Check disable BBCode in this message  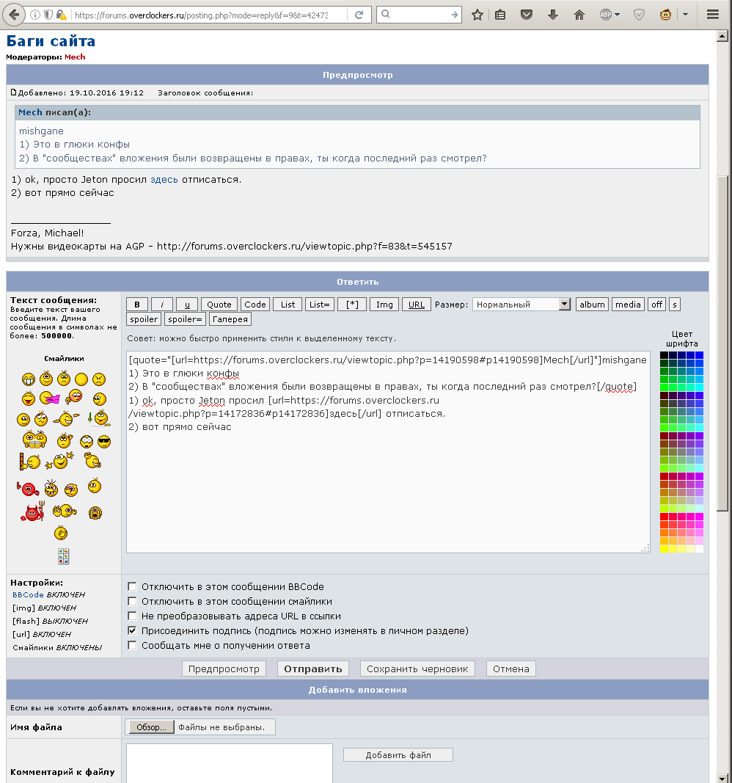[132, 587]
